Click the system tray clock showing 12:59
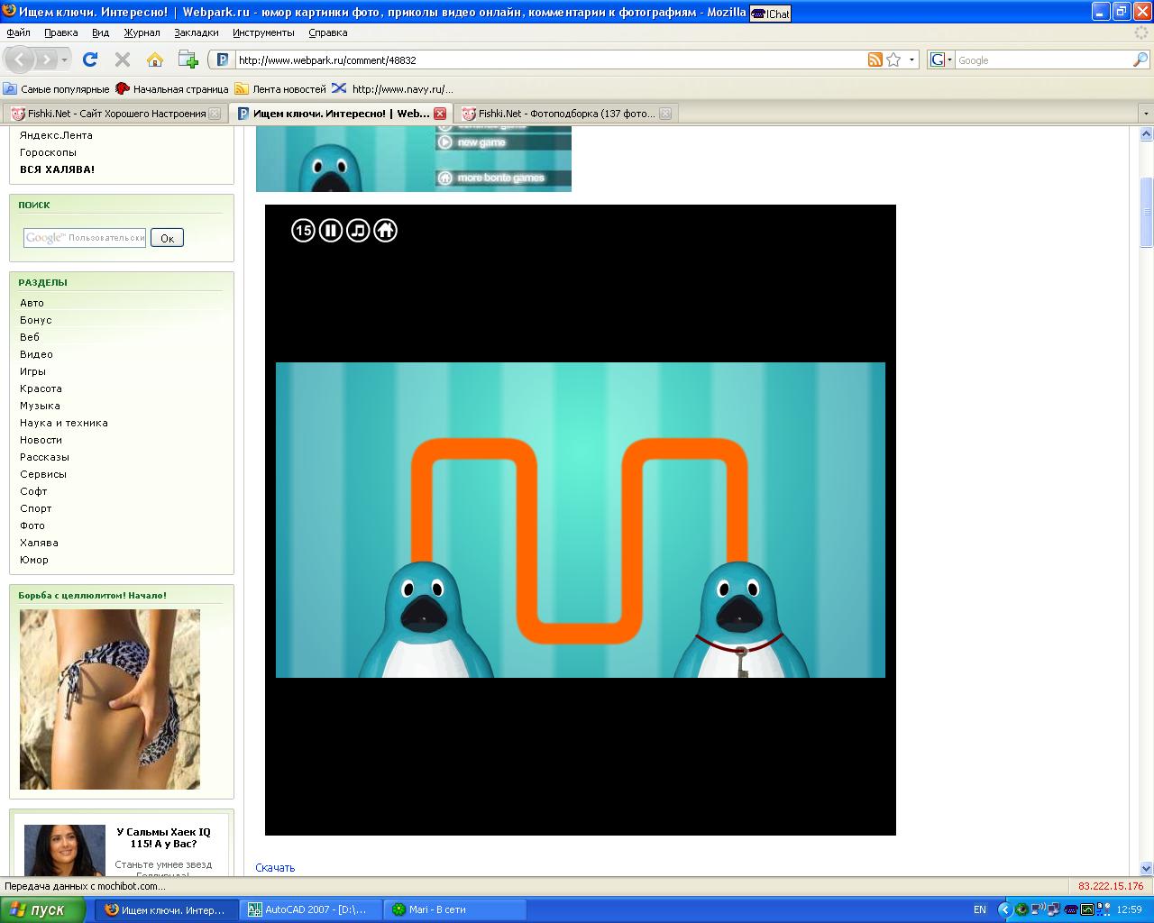The image size is (1154, 923). tap(1129, 909)
